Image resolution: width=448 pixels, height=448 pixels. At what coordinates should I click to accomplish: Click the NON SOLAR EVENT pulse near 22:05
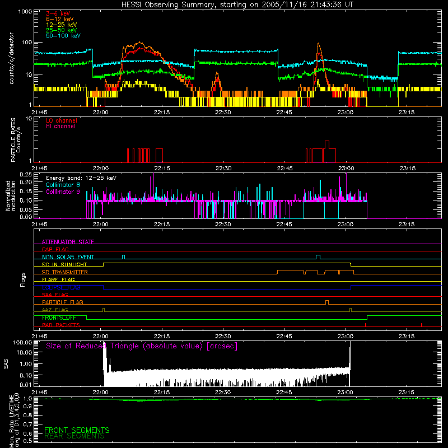[123, 256]
